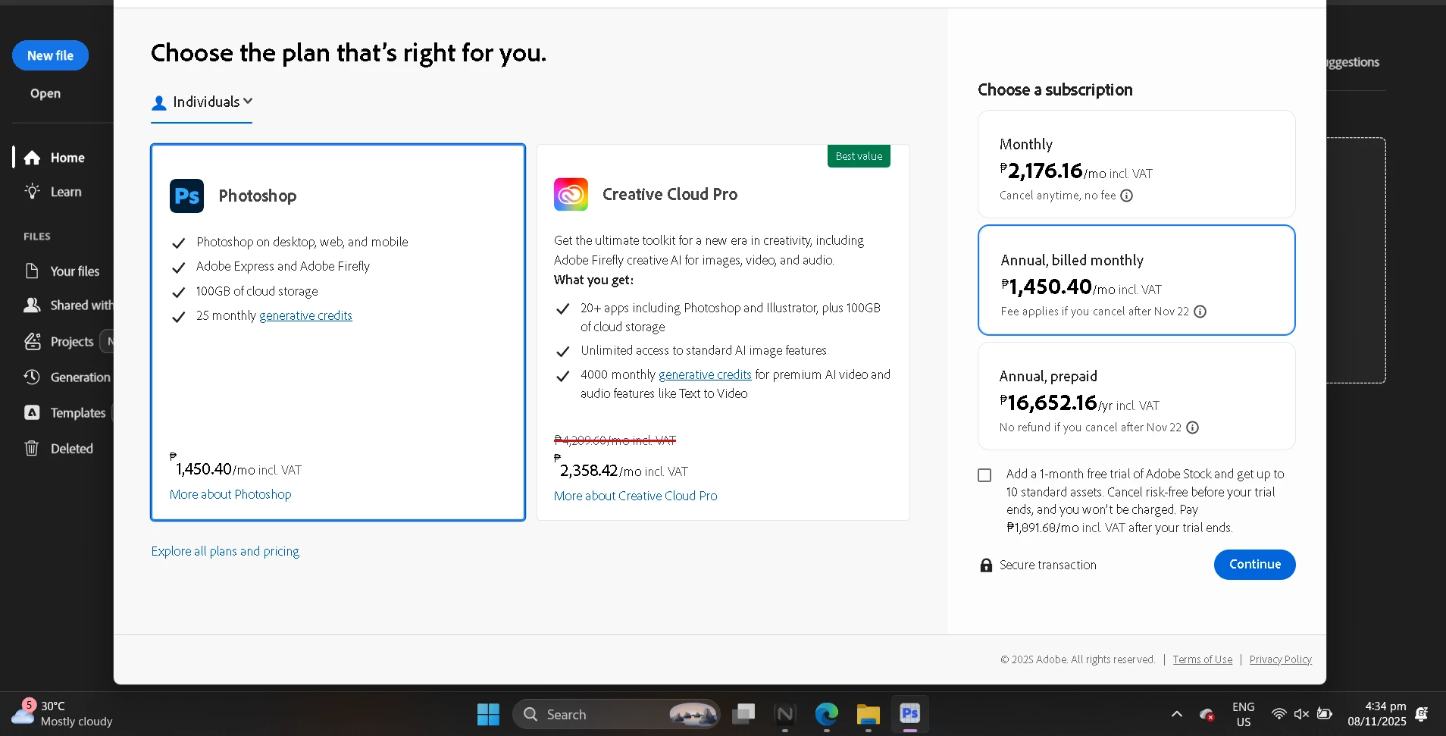Screen dimensions: 1446x736
Task: Click the battery tray icon
Action: pos(1325,714)
